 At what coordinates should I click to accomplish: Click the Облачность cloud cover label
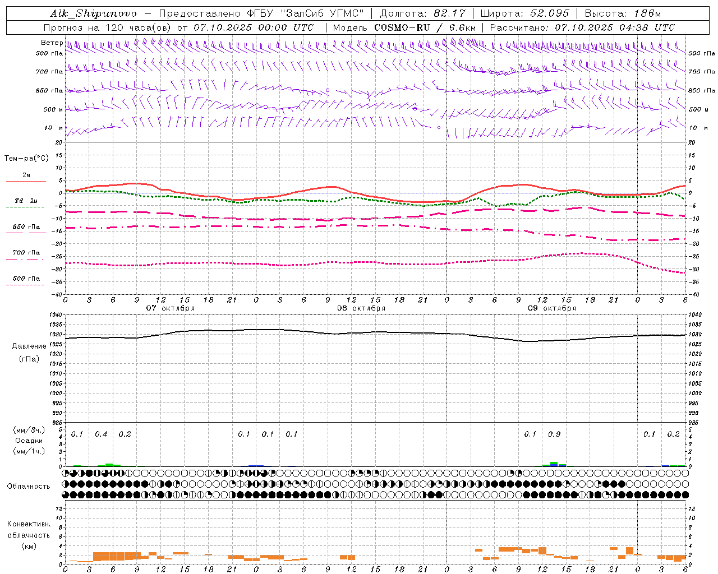[x=28, y=487]
